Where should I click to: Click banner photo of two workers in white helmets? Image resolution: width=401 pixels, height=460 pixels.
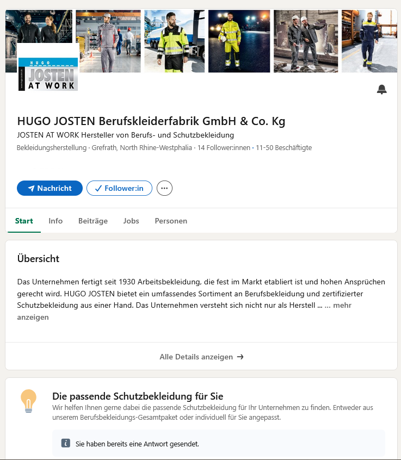(306, 41)
